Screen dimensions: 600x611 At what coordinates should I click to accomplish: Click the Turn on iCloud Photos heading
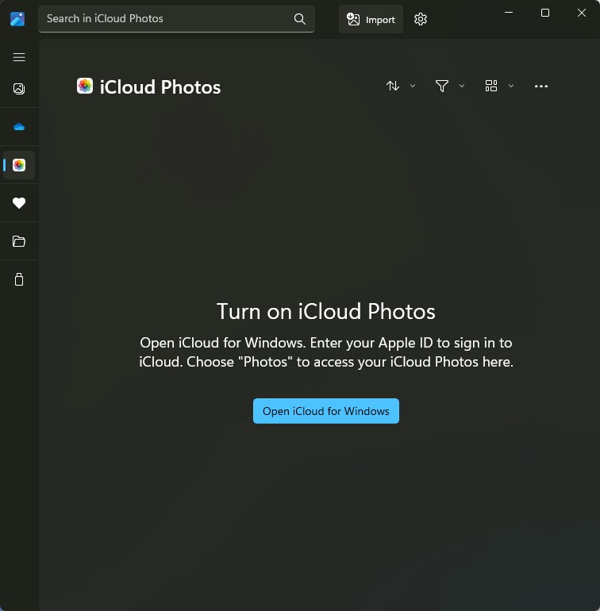326,311
